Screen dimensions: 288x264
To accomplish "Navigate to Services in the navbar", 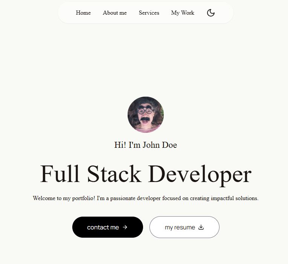I will click(149, 13).
